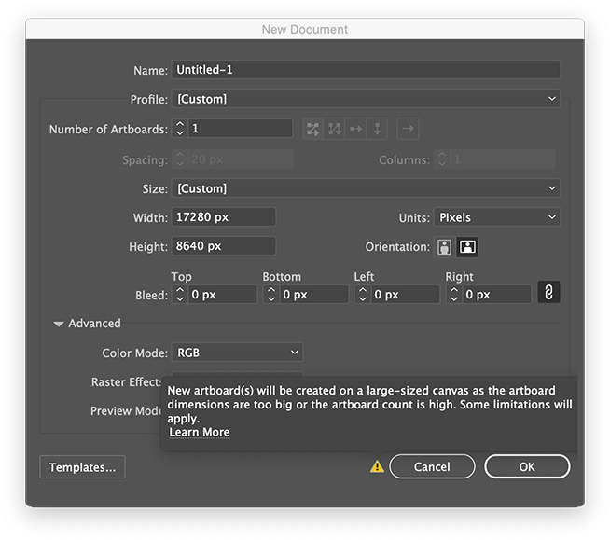Select Grid by Row artboard arrangement icon
The width and height of the screenshot is (610, 540).
pyautogui.click(x=312, y=129)
